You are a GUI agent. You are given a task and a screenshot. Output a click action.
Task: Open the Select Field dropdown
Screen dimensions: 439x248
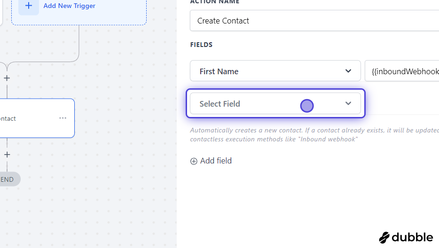pos(275,103)
